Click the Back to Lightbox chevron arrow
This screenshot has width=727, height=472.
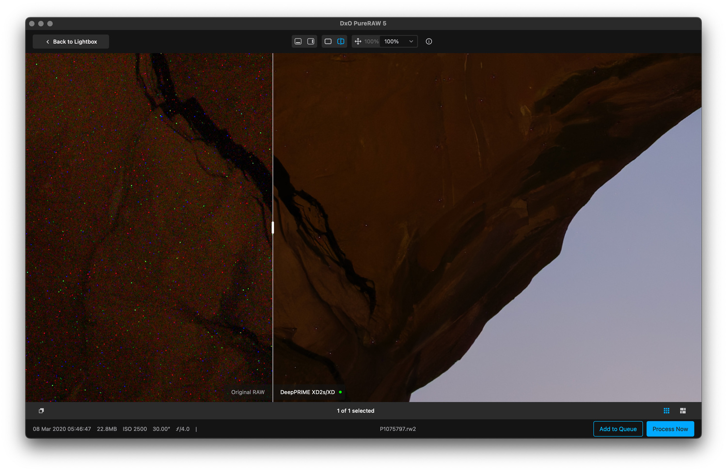point(47,42)
